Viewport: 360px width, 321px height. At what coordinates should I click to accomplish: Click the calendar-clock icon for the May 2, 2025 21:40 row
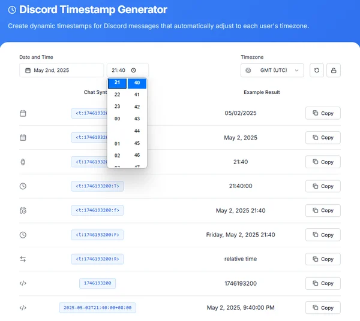23,210
